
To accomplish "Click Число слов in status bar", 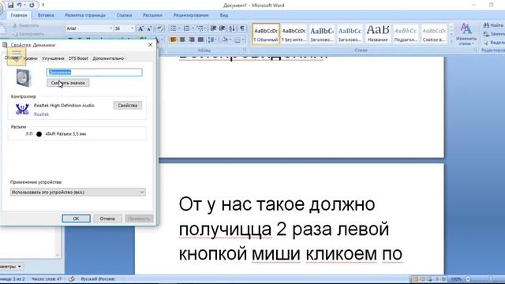I will click(x=47, y=278).
